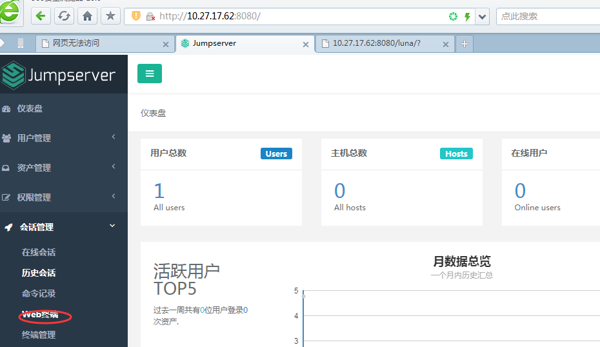600x347 pixels.
Task: Click the 用户管理 users icon
Action: pyautogui.click(x=6, y=138)
